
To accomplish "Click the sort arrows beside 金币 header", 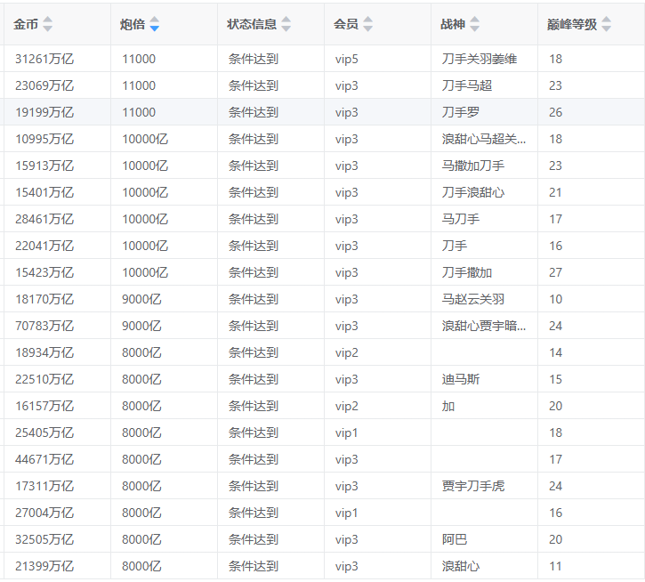I will pos(48,24).
